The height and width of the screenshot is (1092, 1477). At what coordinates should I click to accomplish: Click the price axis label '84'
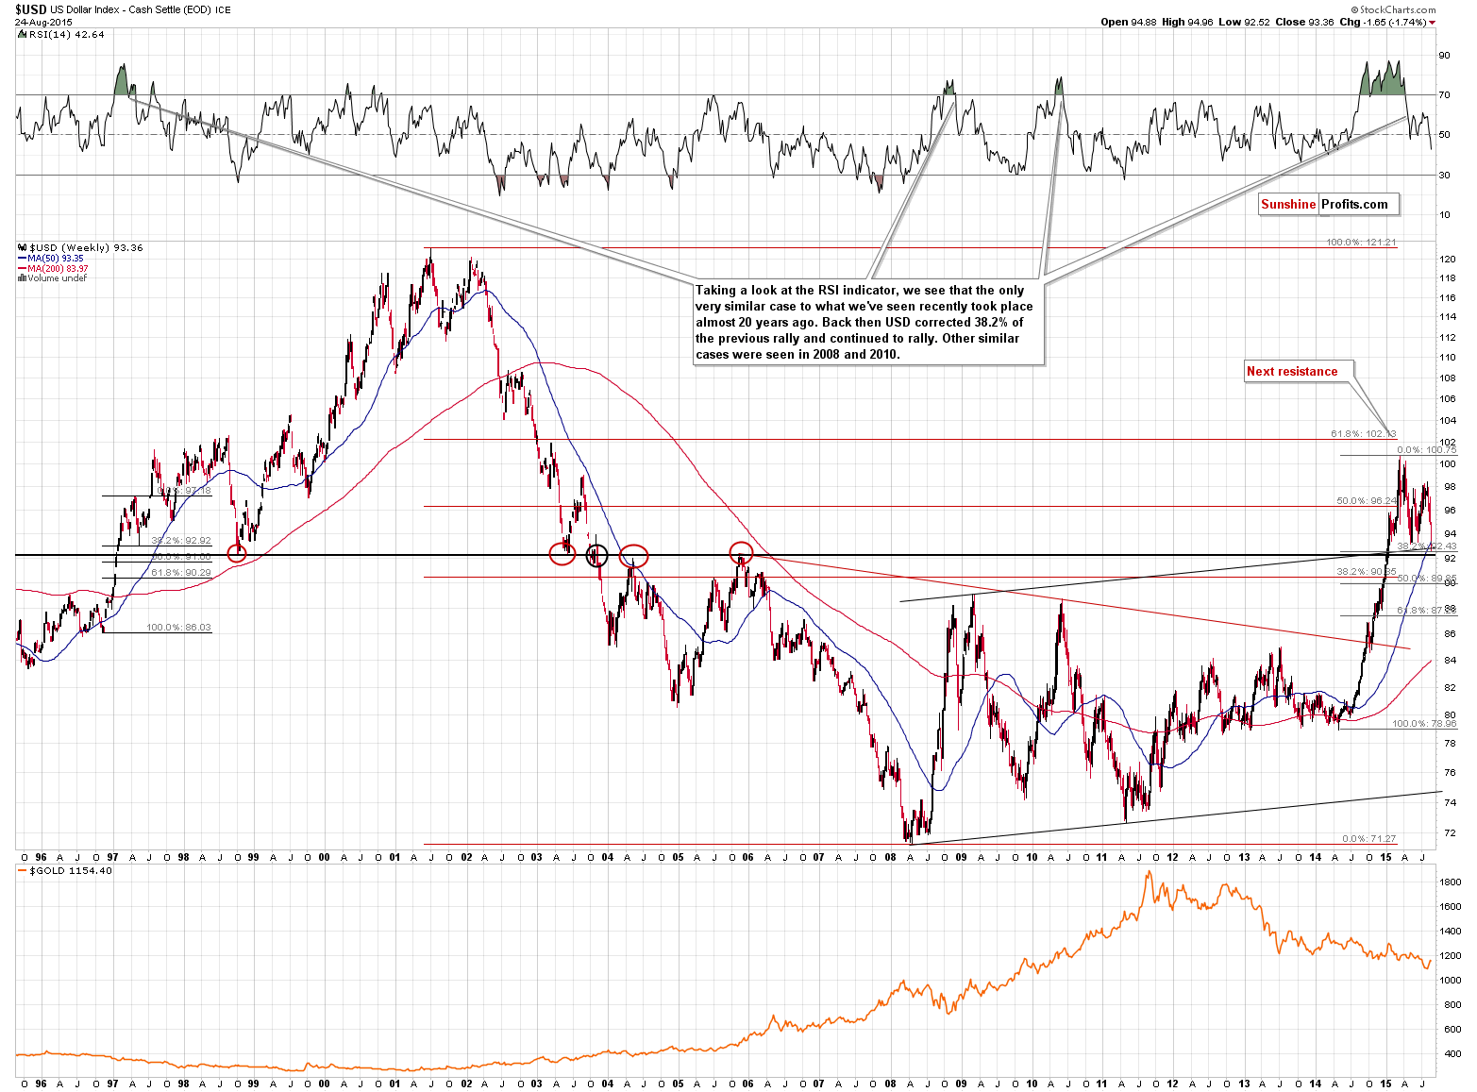click(x=1449, y=661)
